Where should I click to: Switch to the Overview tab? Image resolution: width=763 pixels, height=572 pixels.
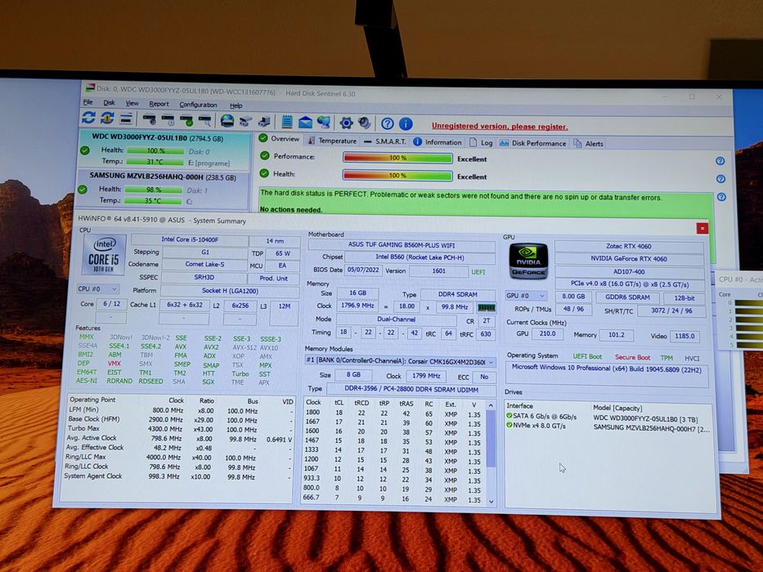tap(280, 139)
